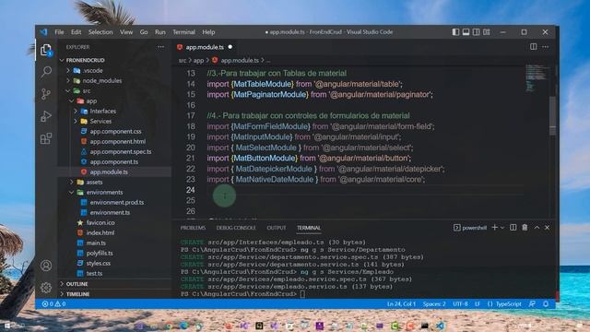Change LF end-of-line sequence
Screen dimensions: 590x332
[x=478, y=303]
